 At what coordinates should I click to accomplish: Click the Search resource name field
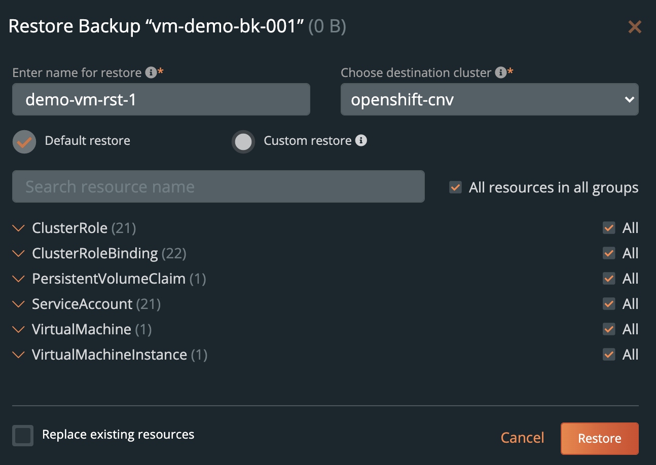pos(218,187)
